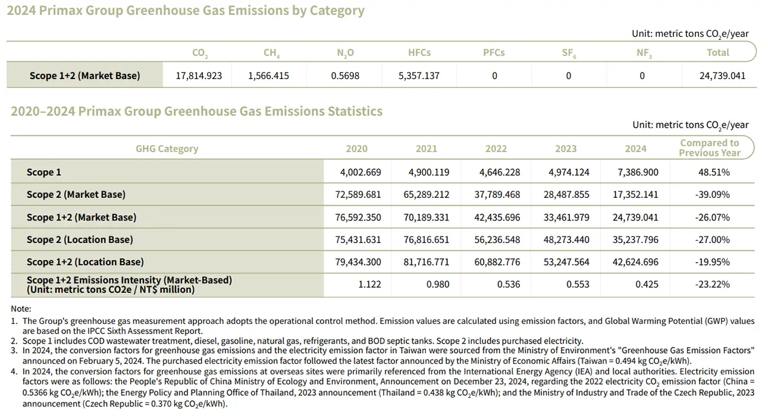Select the Scope 2 (Market Base) row label
This screenshot has height=416, width=768.
(x=76, y=194)
